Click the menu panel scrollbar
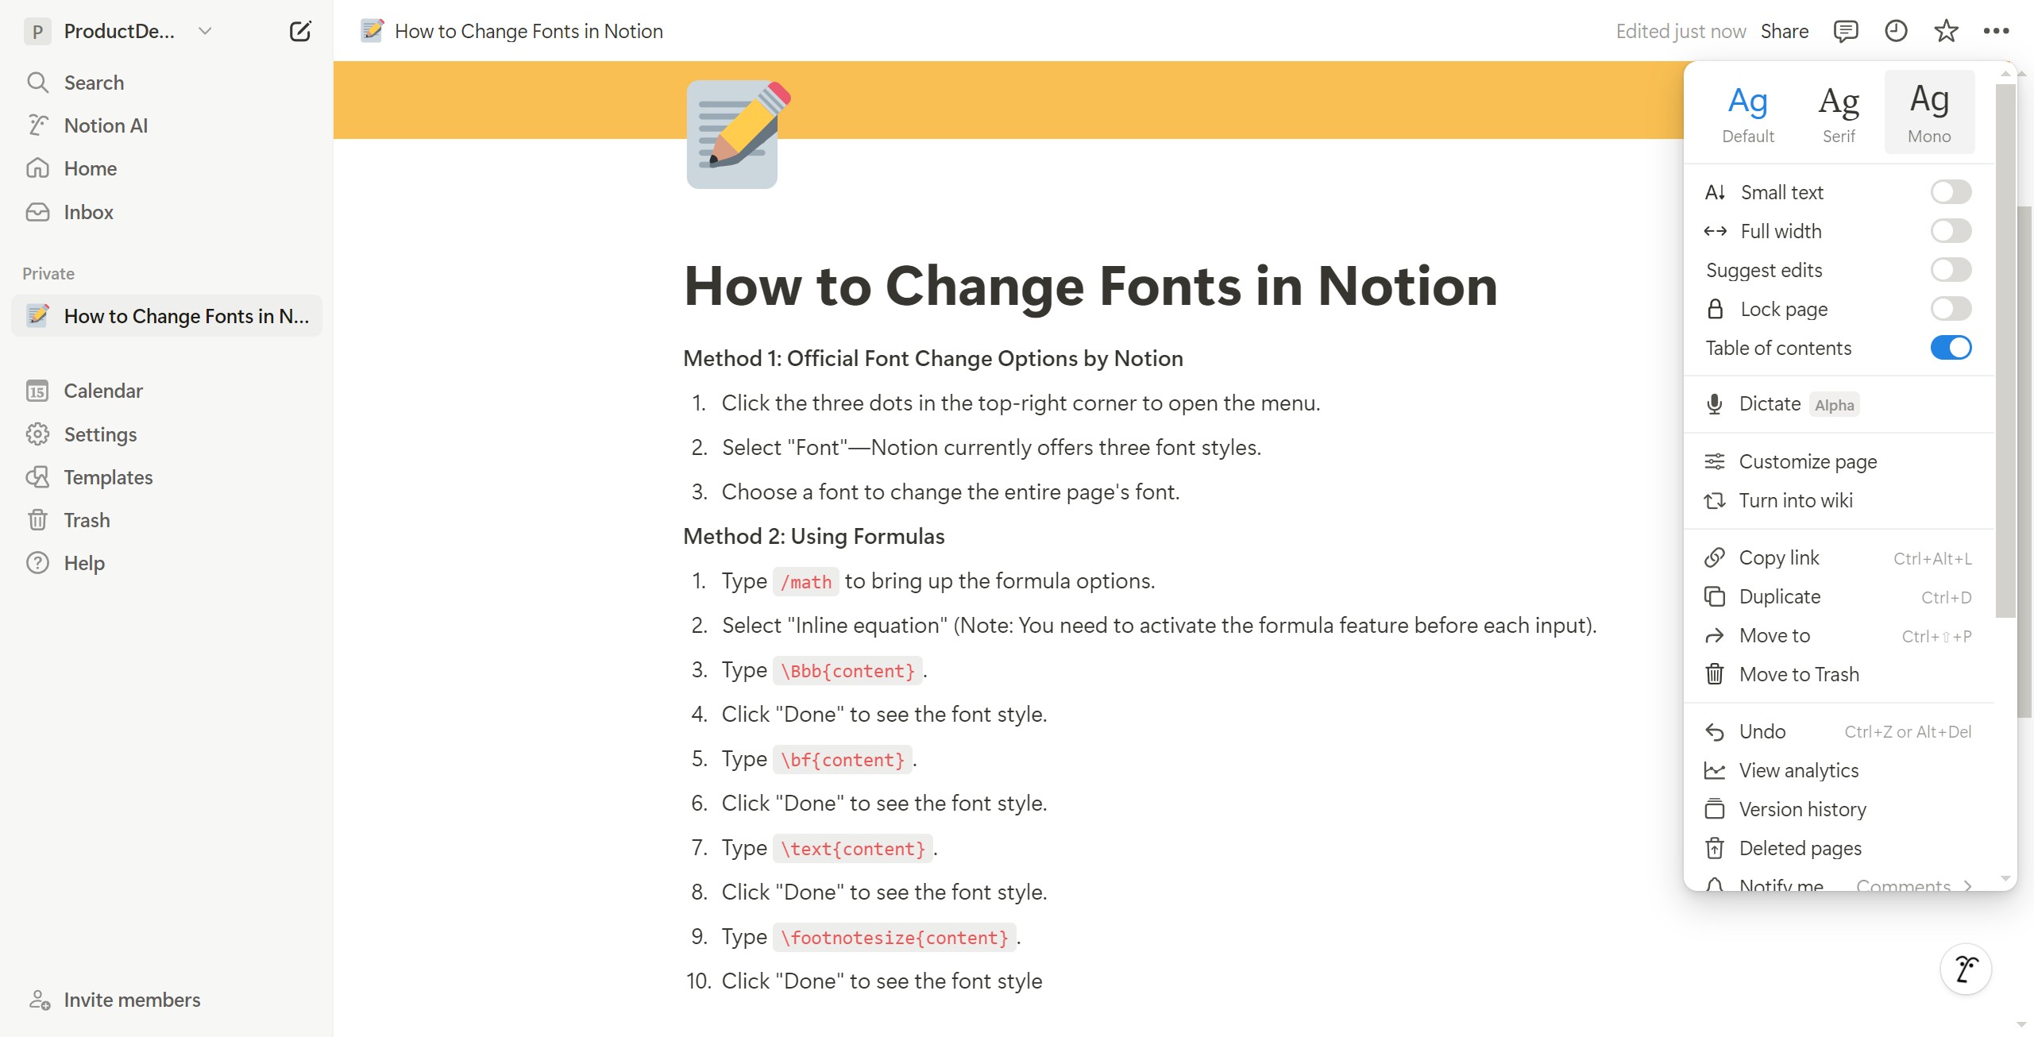This screenshot has height=1037, width=2034. [2006, 349]
